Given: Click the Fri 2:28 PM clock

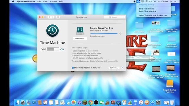Looking at the screenshot, I should [163, 1].
